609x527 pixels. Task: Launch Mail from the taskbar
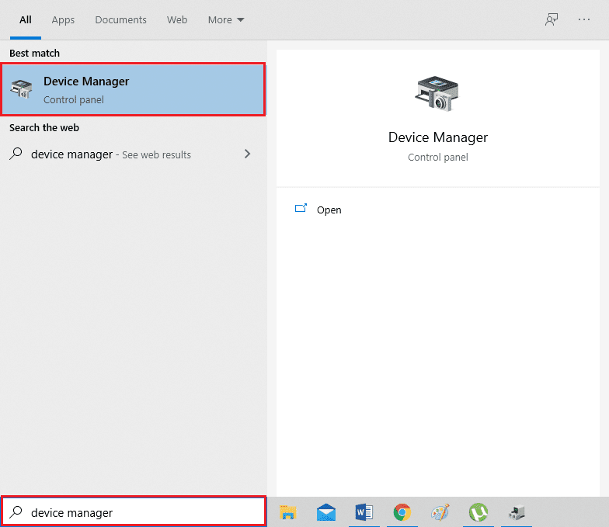click(x=326, y=512)
